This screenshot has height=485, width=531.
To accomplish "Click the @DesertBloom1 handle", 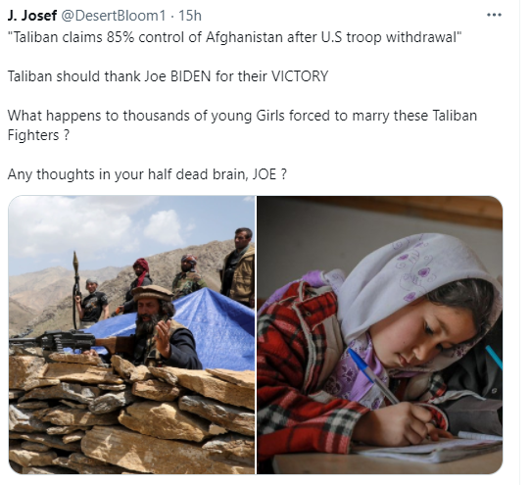I will coord(113,16).
